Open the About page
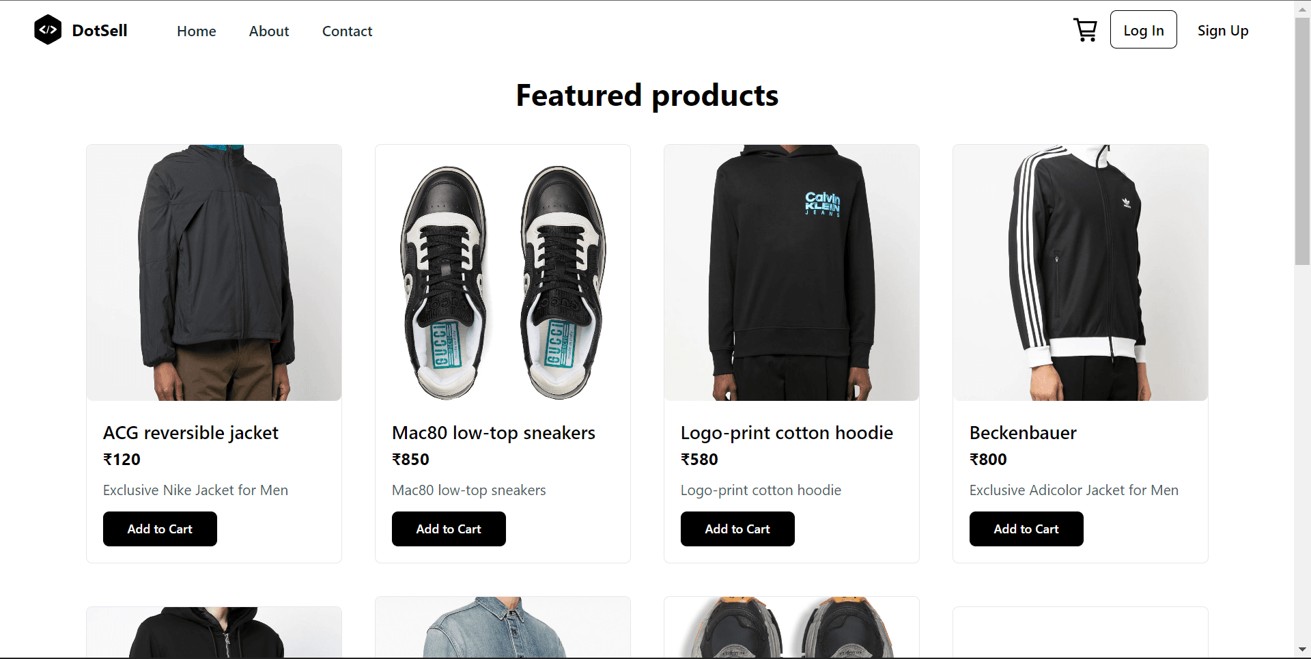Viewport: 1311px width, 659px height. [269, 31]
